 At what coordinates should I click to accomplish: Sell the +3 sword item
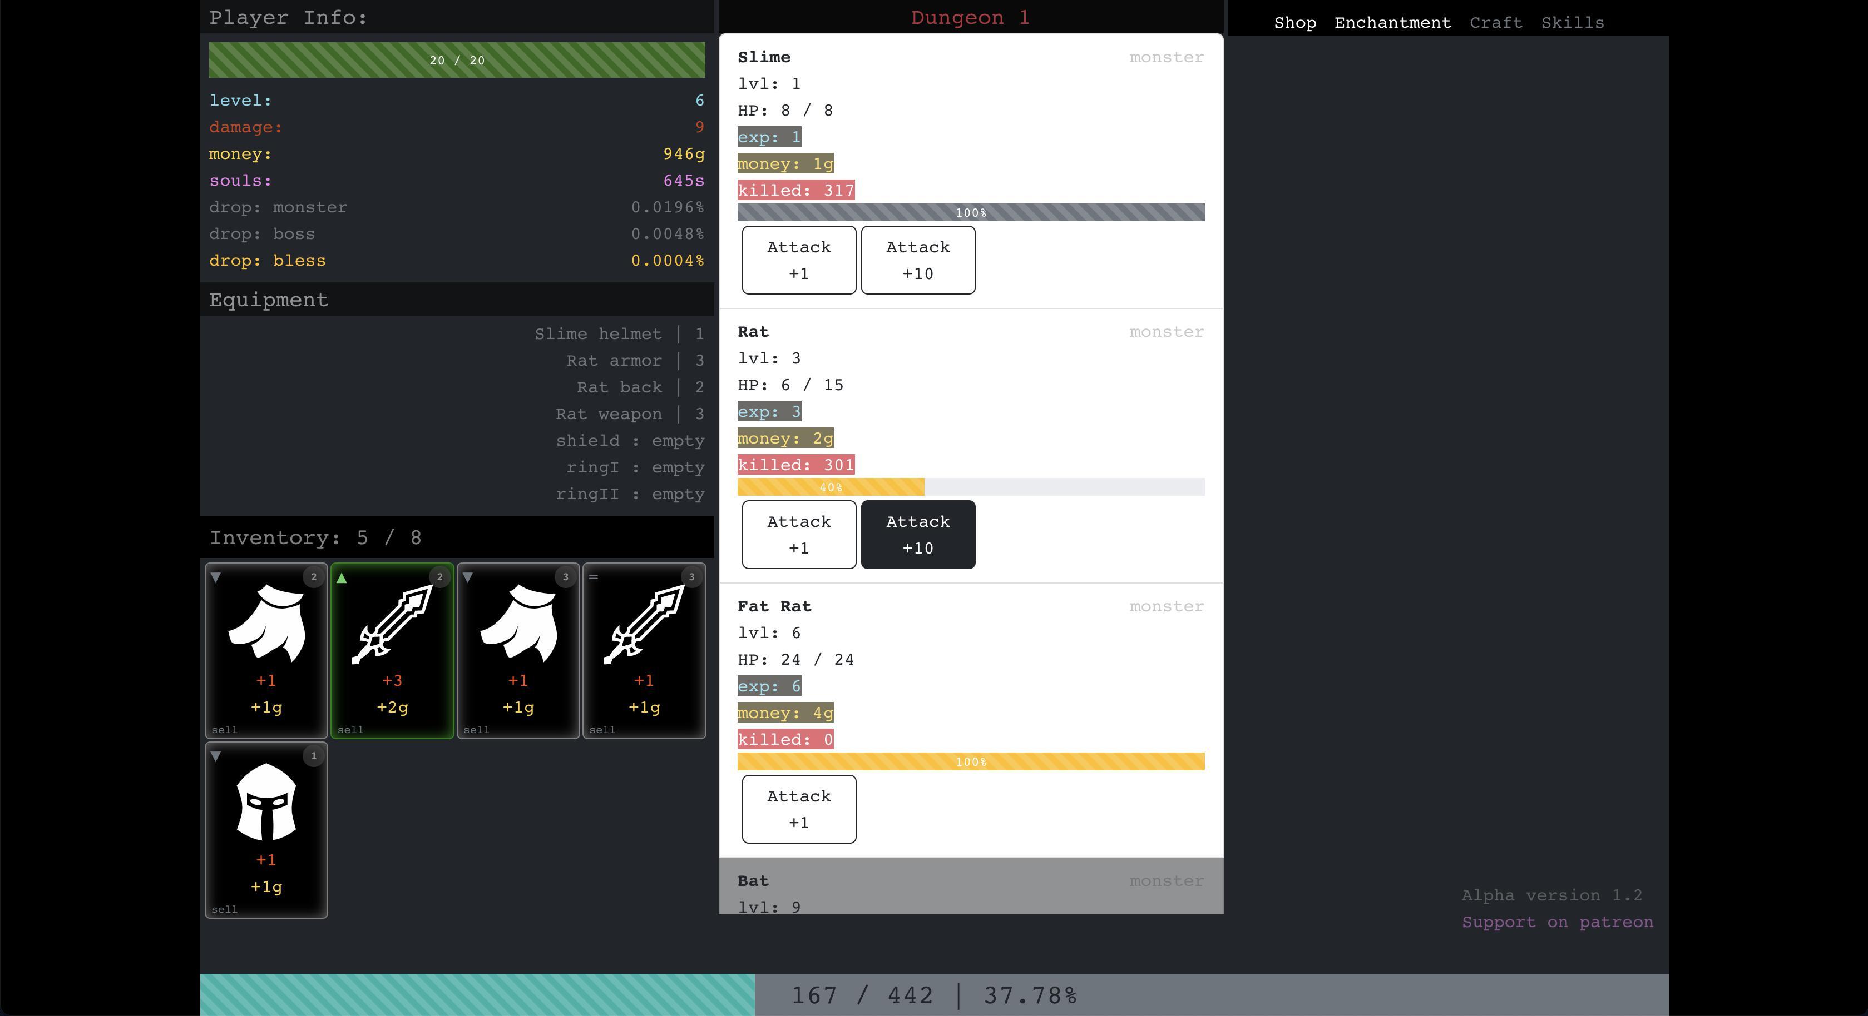(x=350, y=730)
